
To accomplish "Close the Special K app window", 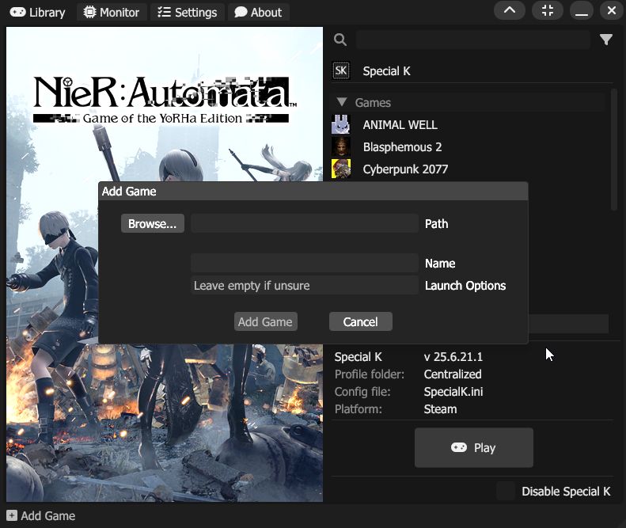I will click(612, 10).
